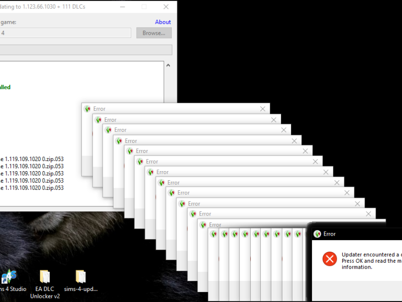Click the app icon in the rearmost Error title bar

(87, 109)
